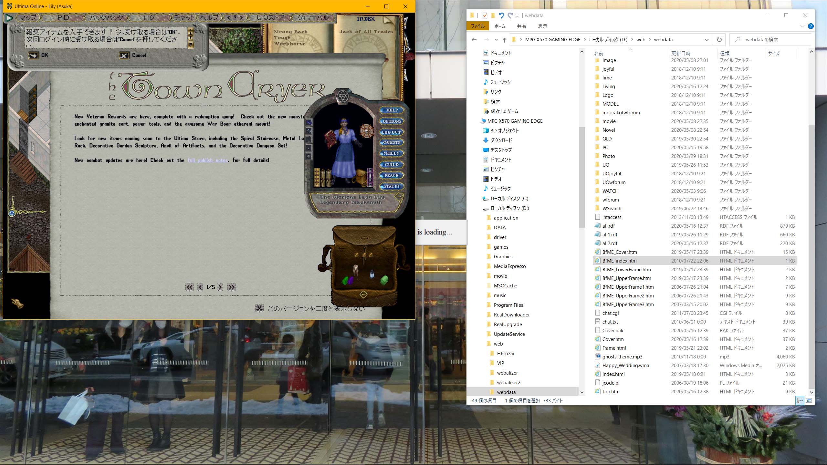Click properties checkmark icon in Explorer title bar
The image size is (827, 465).
[485, 15]
